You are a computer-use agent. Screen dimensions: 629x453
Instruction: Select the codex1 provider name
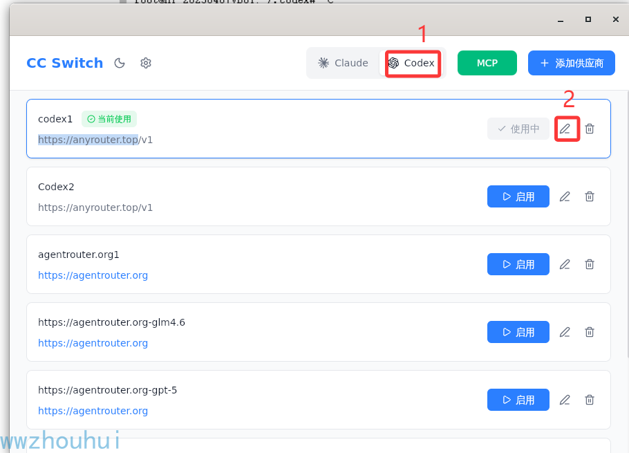pos(55,119)
